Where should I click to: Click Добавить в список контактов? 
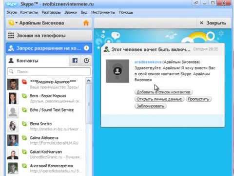163,92
